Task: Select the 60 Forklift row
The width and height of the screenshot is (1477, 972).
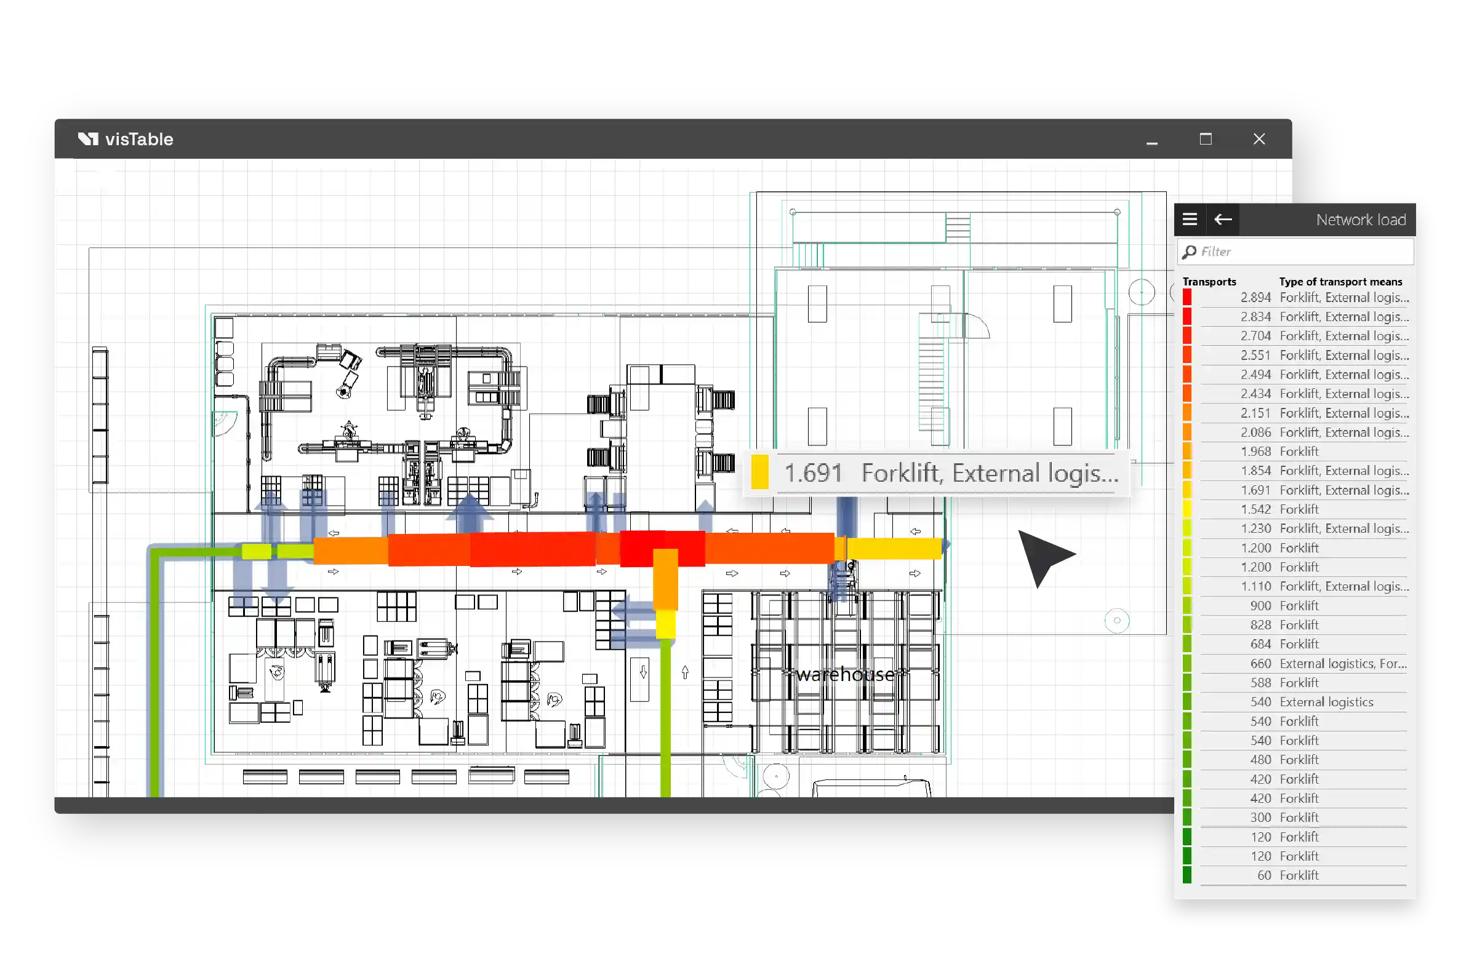Action: coord(1296,875)
